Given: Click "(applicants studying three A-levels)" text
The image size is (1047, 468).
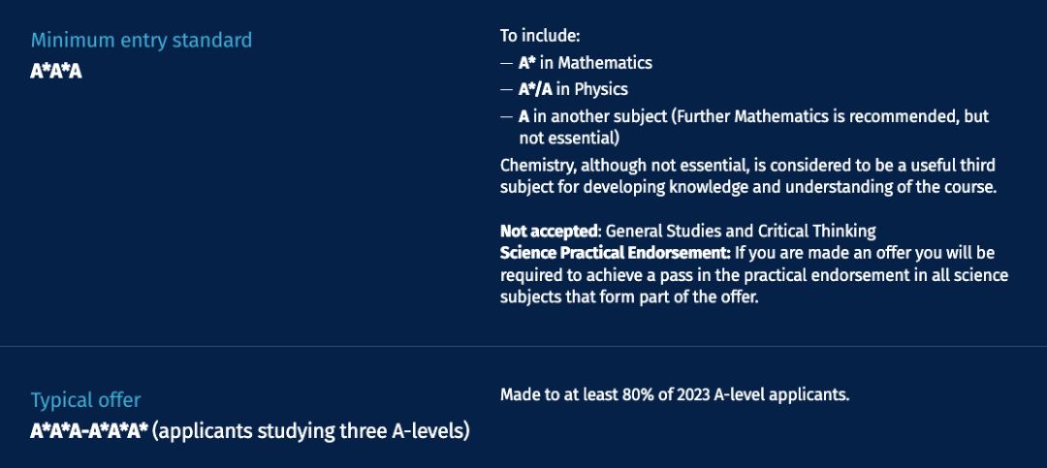Looking at the screenshot, I should coord(311,431).
